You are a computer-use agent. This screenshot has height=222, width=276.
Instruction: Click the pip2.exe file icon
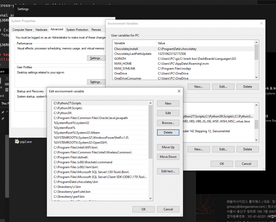pyautogui.click(x=17, y=142)
